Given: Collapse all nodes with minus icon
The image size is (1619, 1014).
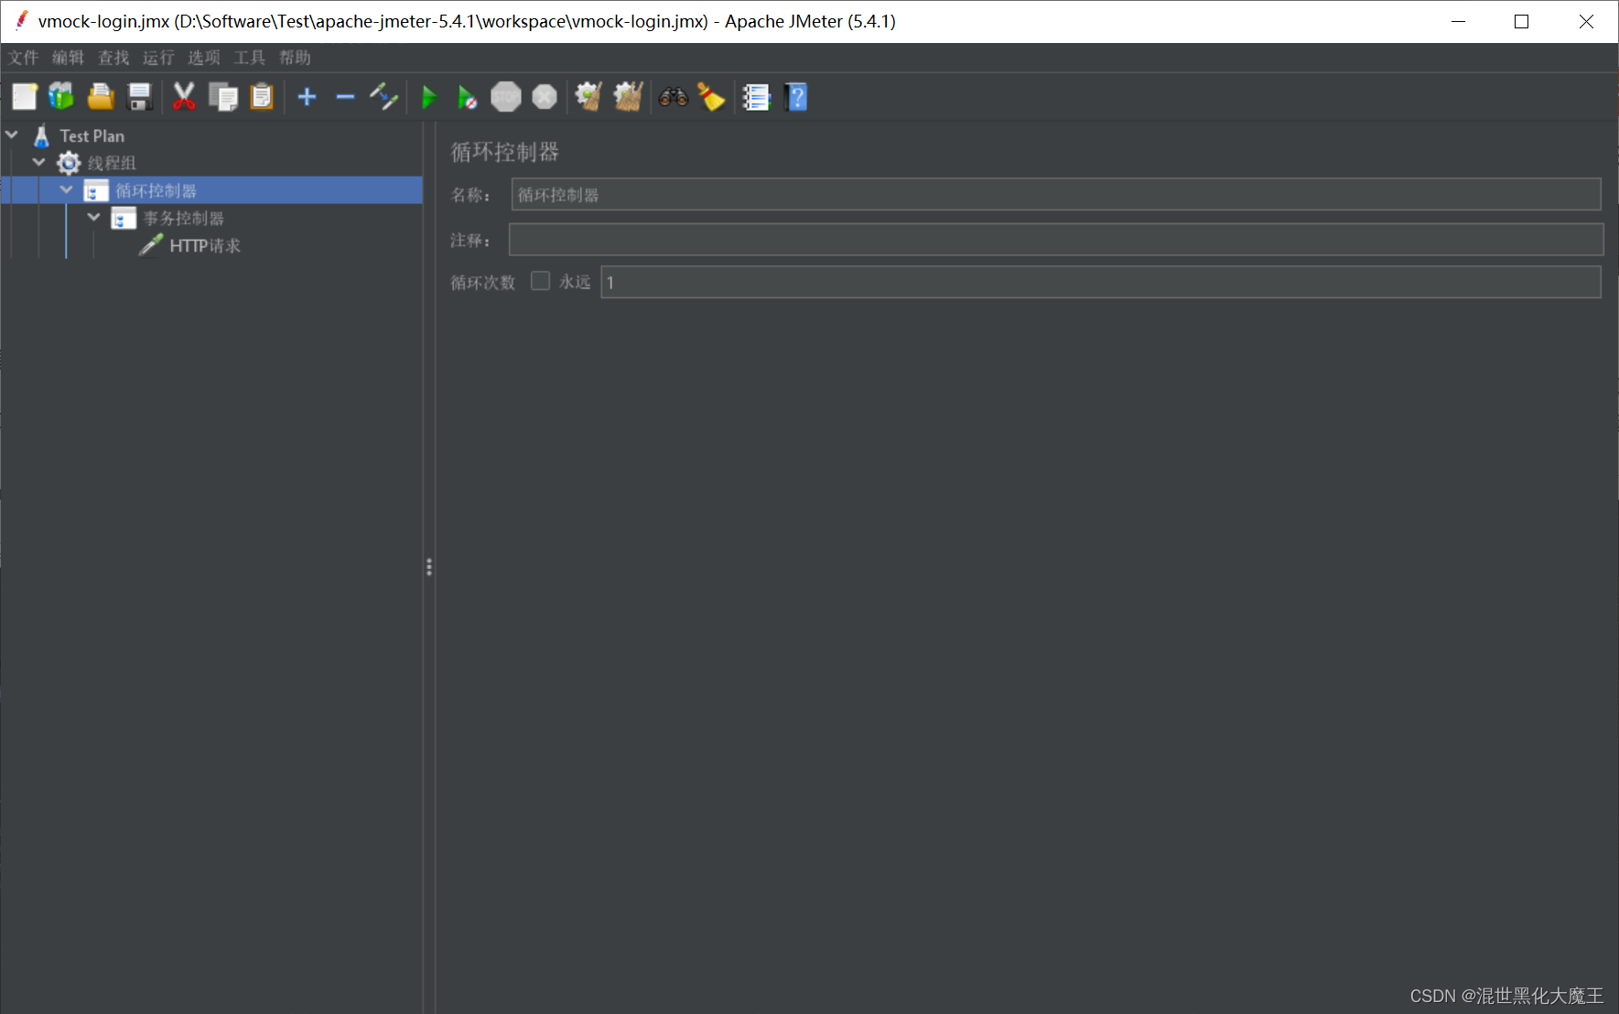Looking at the screenshot, I should [345, 96].
